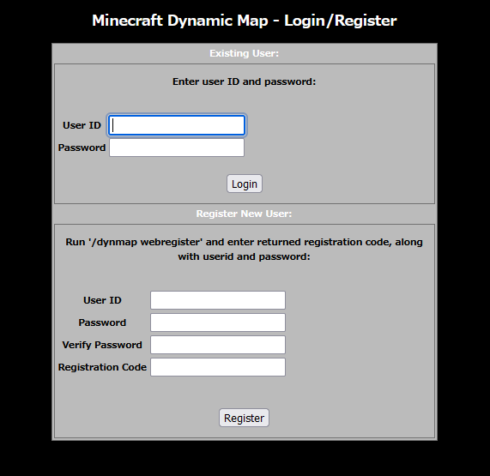Viewport: 490px width, 476px height.
Task: Click the Register button
Action: [x=244, y=418]
